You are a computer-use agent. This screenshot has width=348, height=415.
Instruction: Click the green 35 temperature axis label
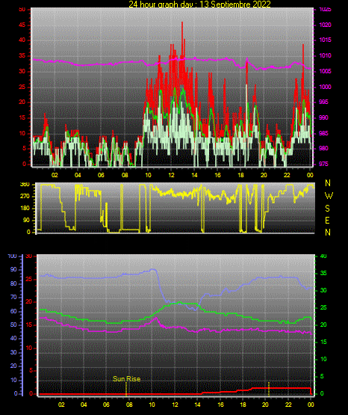323,273
